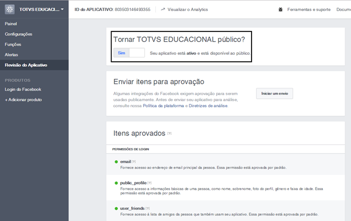Click the application ID number 803503146493355
Screen dimensions: 351x221
(133, 9)
